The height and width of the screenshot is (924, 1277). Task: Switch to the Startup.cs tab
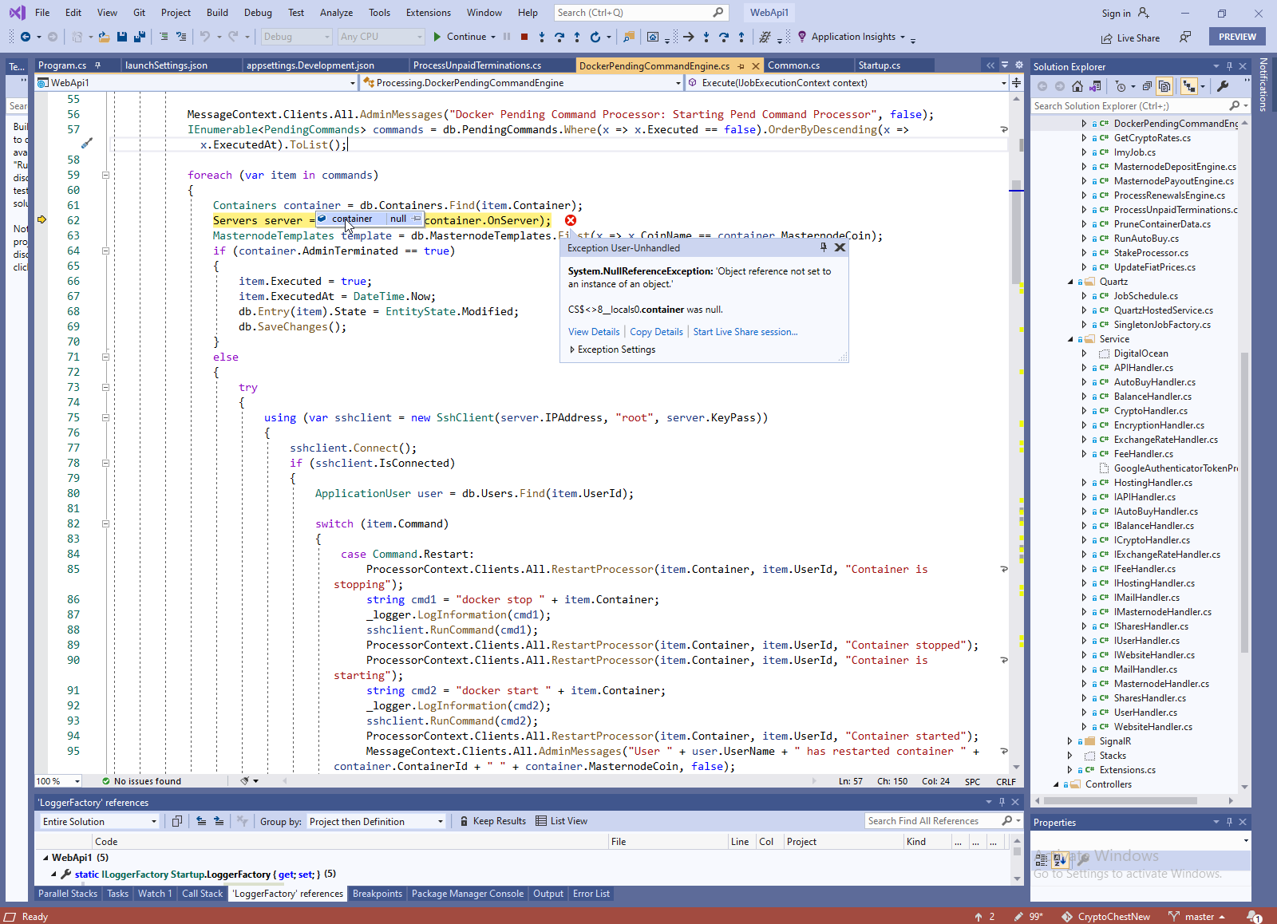tap(879, 65)
